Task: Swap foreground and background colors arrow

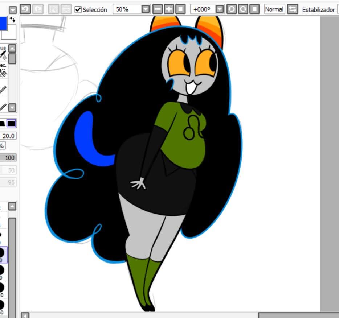Action: [13, 20]
